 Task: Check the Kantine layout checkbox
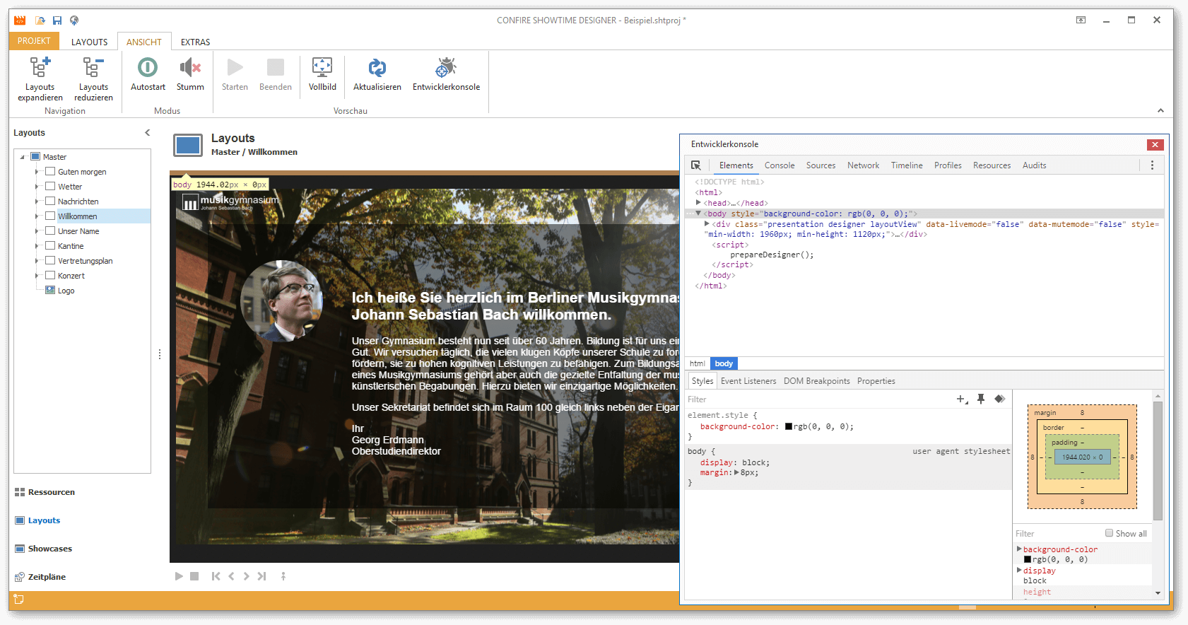50,245
